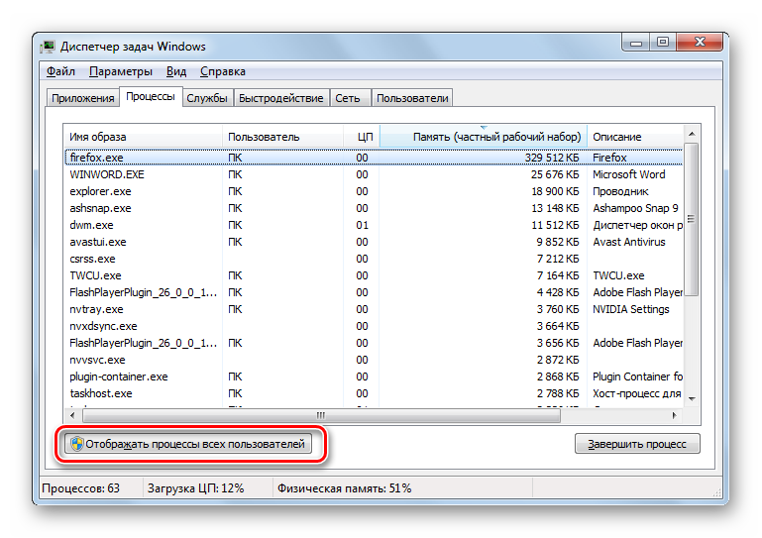Sort by ЦП column header
Viewport: 762px width, 538px height.
click(x=361, y=137)
